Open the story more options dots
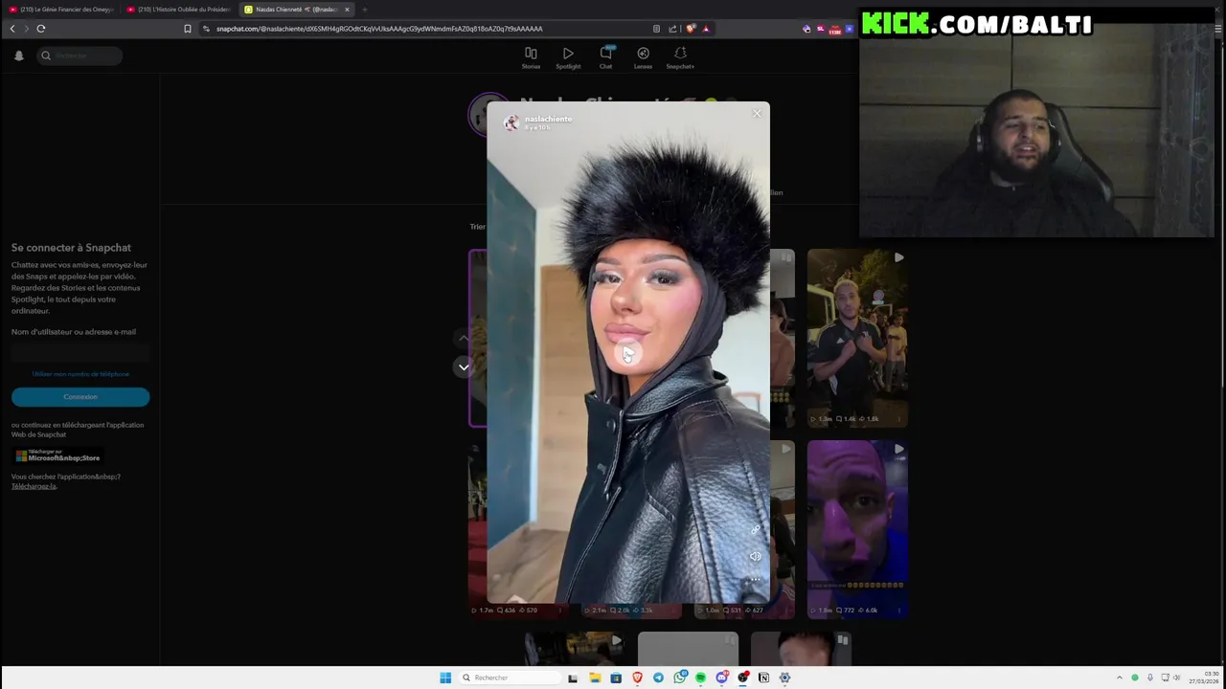1226x689 pixels. [756, 579]
